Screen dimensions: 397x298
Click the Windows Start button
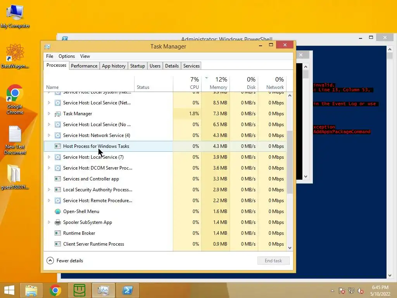(9, 290)
